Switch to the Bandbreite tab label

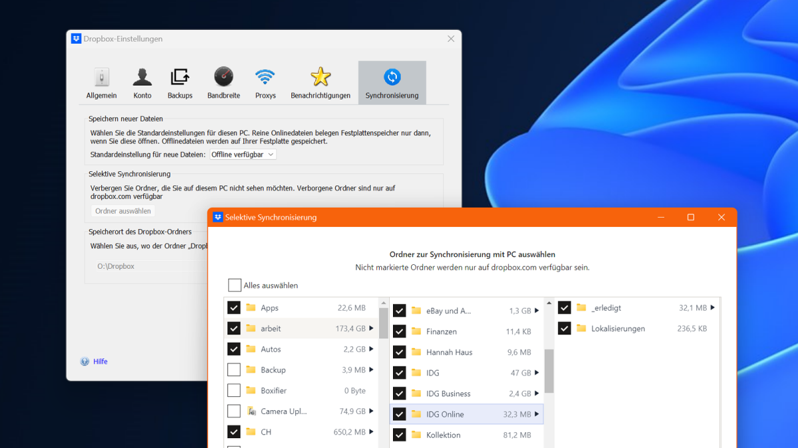coord(223,96)
